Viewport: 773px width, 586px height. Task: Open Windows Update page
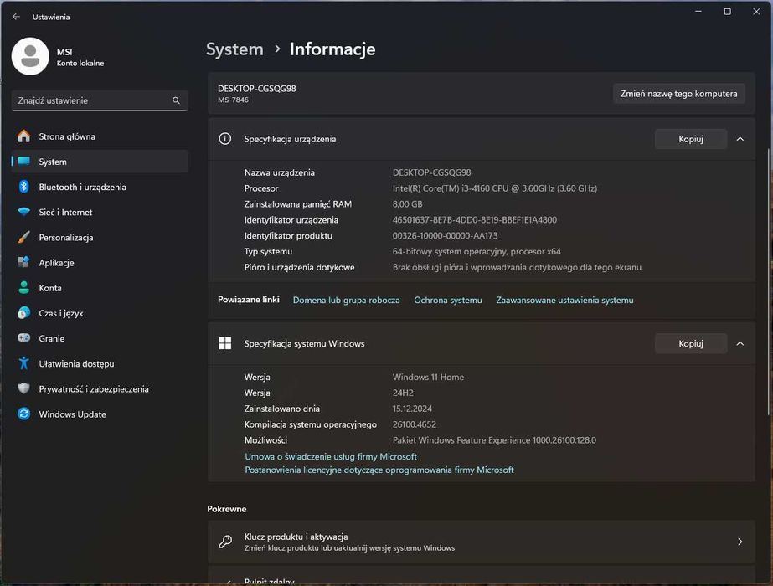click(100, 414)
